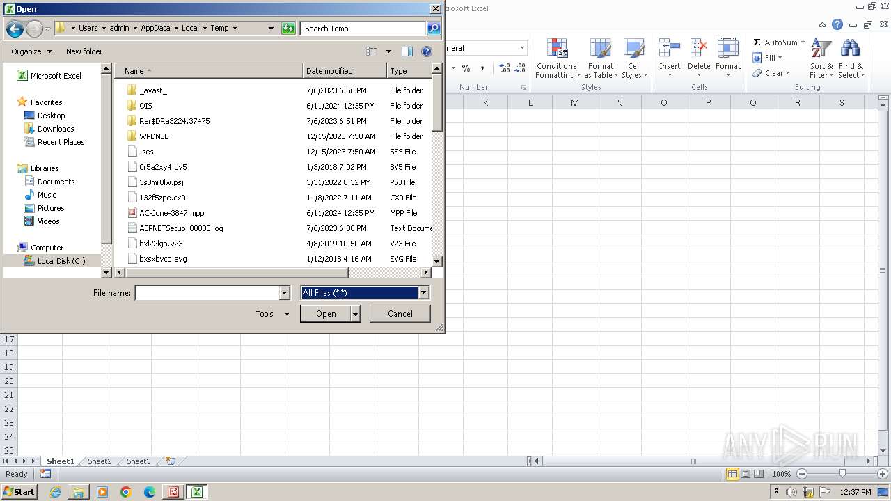This screenshot has height=501, width=891.
Task: Click New folder button
Action: [84, 51]
